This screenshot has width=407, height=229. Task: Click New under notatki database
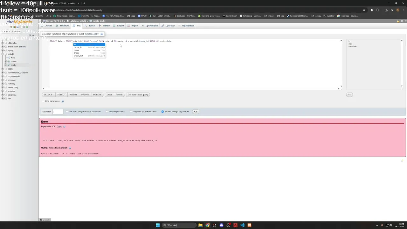(13, 58)
